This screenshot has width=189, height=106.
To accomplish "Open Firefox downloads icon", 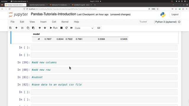I will 176,9.
